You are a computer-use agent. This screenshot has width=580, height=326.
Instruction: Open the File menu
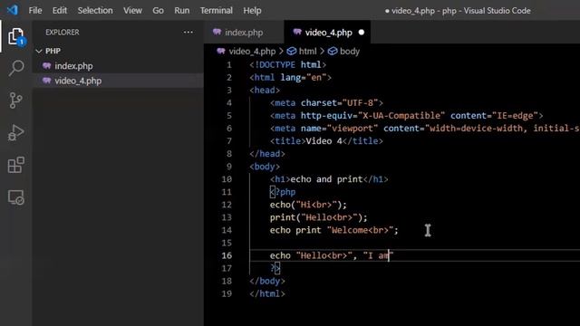coord(35,10)
